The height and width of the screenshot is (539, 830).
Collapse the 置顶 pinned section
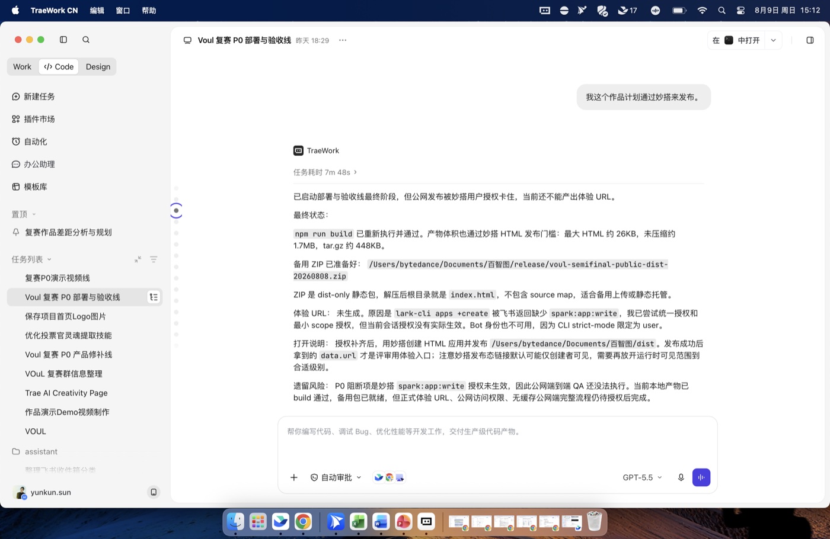24,214
